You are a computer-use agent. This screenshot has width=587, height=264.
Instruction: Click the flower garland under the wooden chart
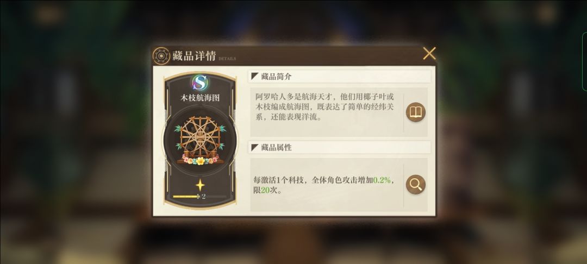point(200,160)
